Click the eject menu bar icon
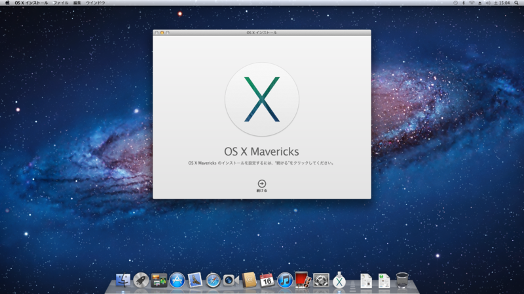This screenshot has height=294, width=524. click(480, 3)
